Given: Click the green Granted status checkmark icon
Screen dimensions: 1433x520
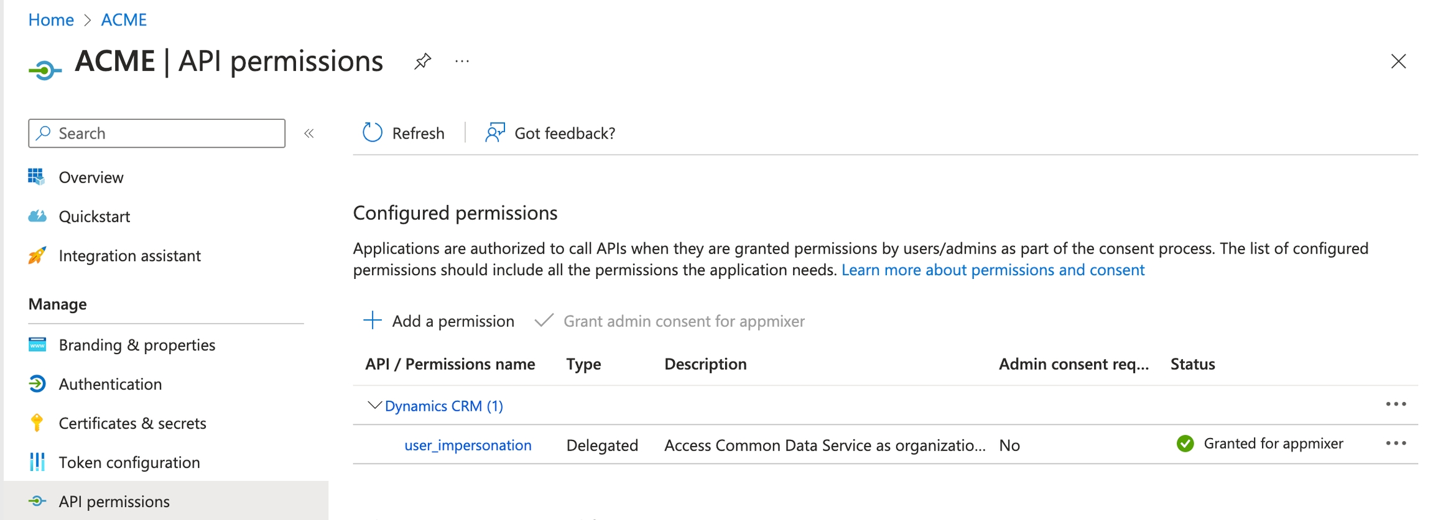Looking at the screenshot, I should [x=1185, y=444].
